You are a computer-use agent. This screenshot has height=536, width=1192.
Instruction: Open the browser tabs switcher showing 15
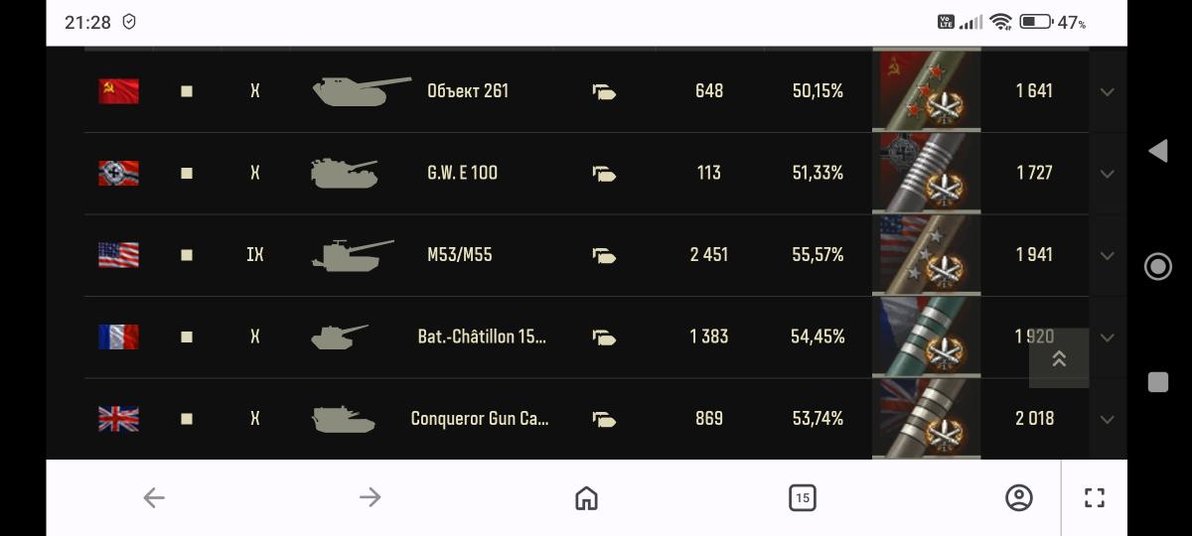(x=802, y=497)
